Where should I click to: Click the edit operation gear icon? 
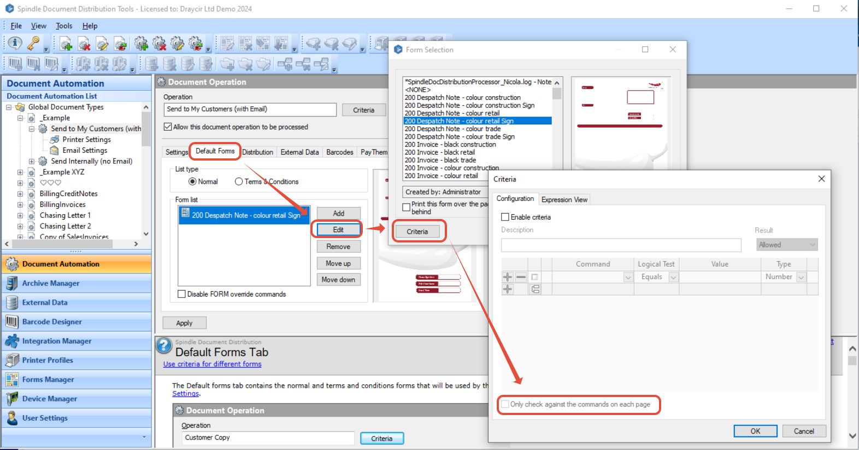177,44
